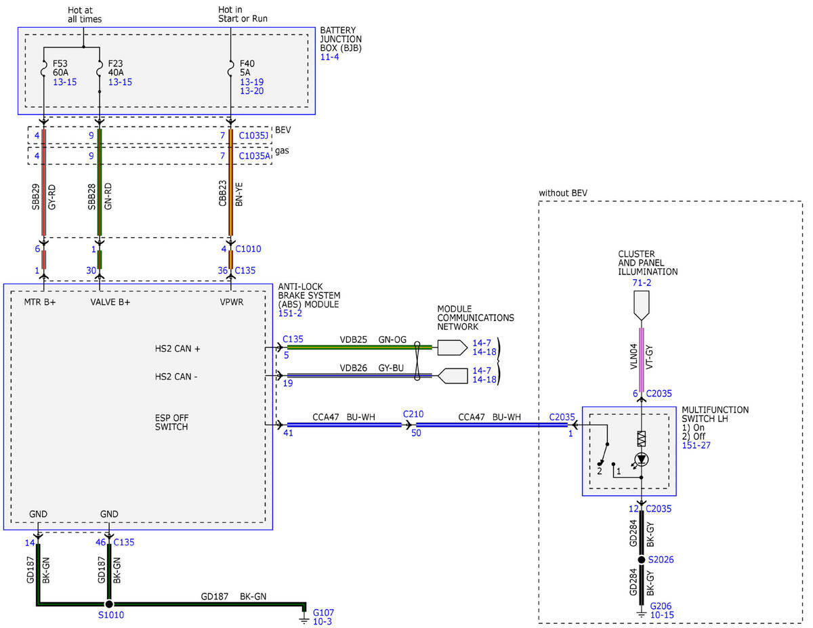Image resolution: width=813 pixels, height=628 pixels.
Task: Select the C210 connector label
Action: coord(413,413)
